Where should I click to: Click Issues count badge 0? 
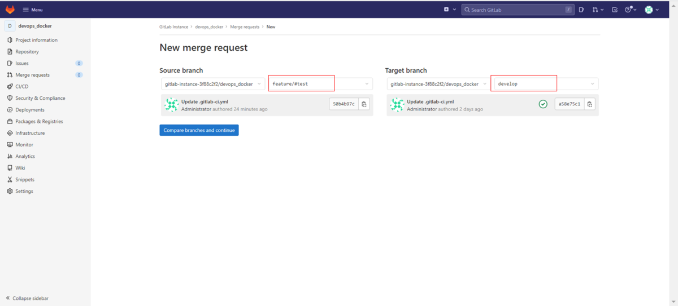tap(79, 63)
